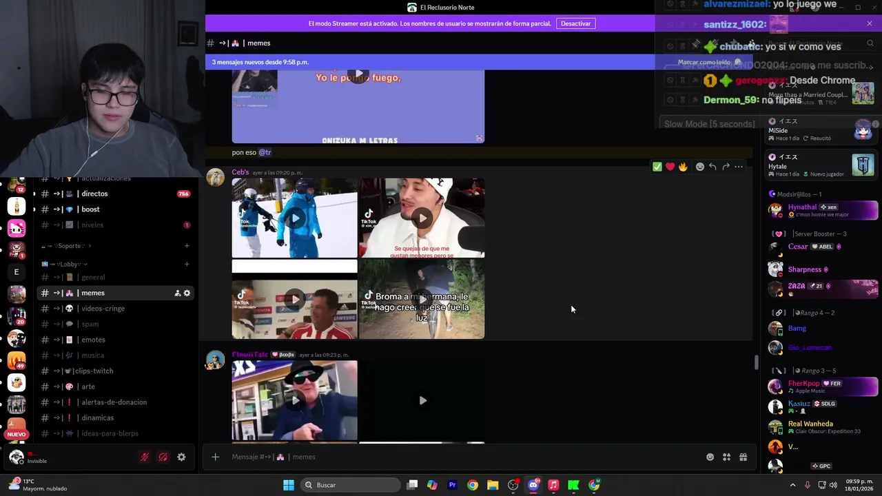
Task: Click Marcar como leído
Action: [x=710, y=62]
